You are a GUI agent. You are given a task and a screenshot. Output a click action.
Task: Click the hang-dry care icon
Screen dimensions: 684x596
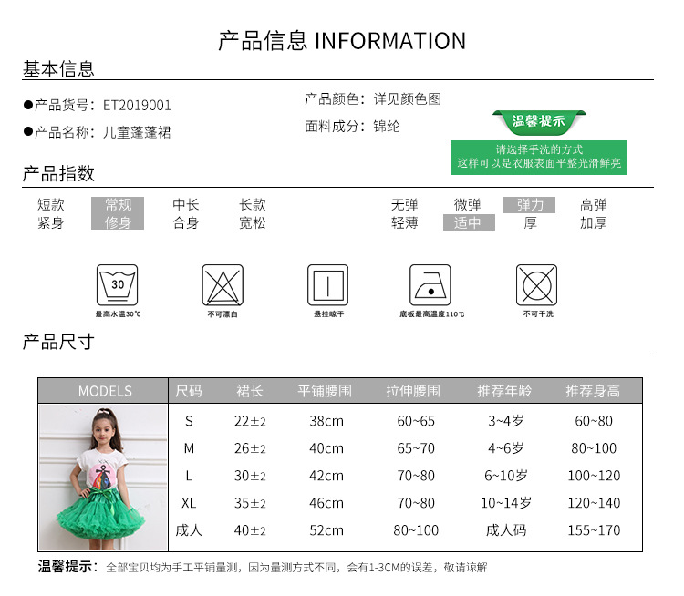(x=327, y=284)
